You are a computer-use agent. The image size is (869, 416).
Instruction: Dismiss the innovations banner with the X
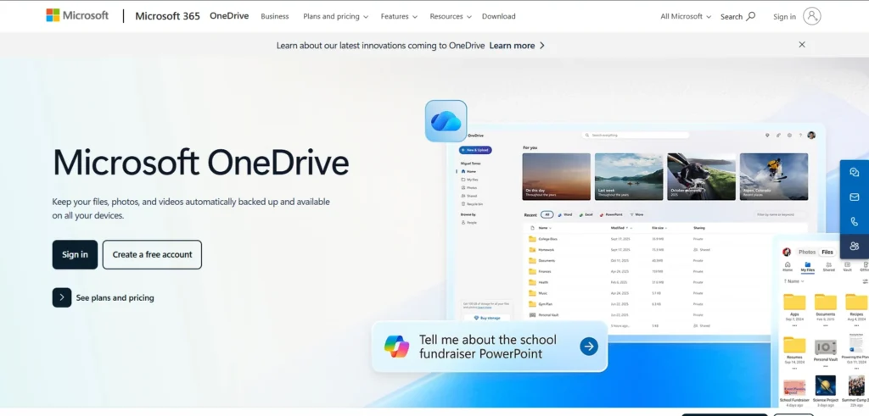(x=802, y=45)
